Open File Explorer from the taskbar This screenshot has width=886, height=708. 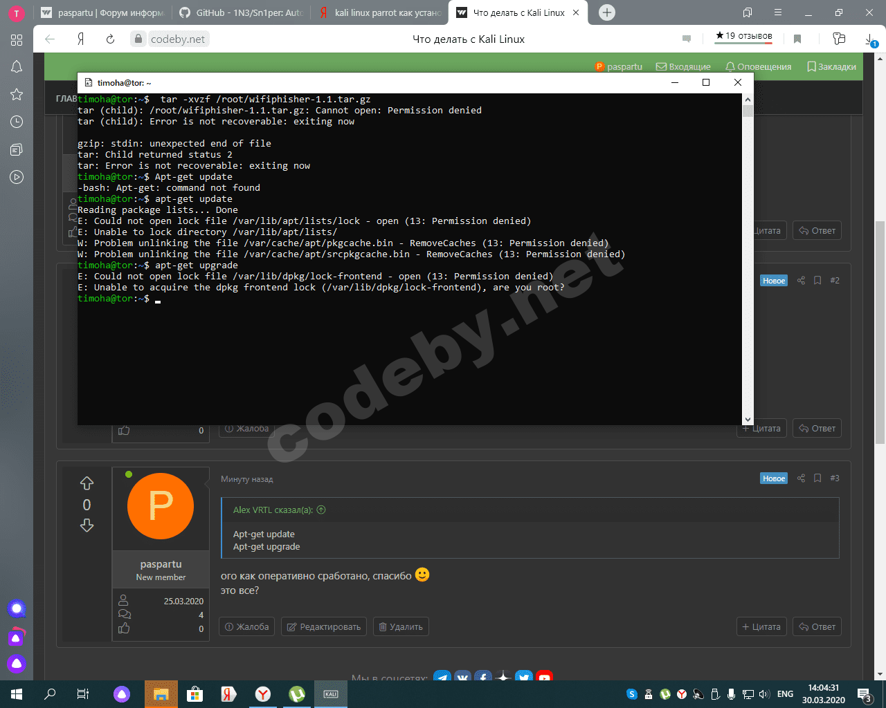click(x=161, y=694)
